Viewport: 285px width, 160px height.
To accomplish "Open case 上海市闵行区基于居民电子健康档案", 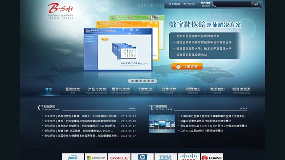I will point(213,116).
